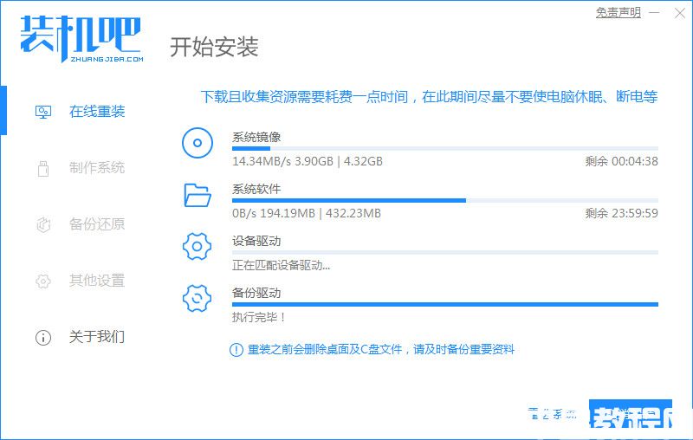Click the remaining time 剩余 00:04:38
The image size is (693, 440).
coord(621,161)
